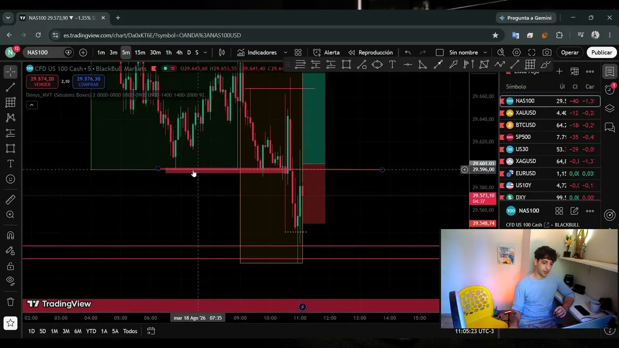Select the XAUUSD watchlist row
Viewport: 619px width, 348px height.
pyautogui.click(x=550, y=113)
